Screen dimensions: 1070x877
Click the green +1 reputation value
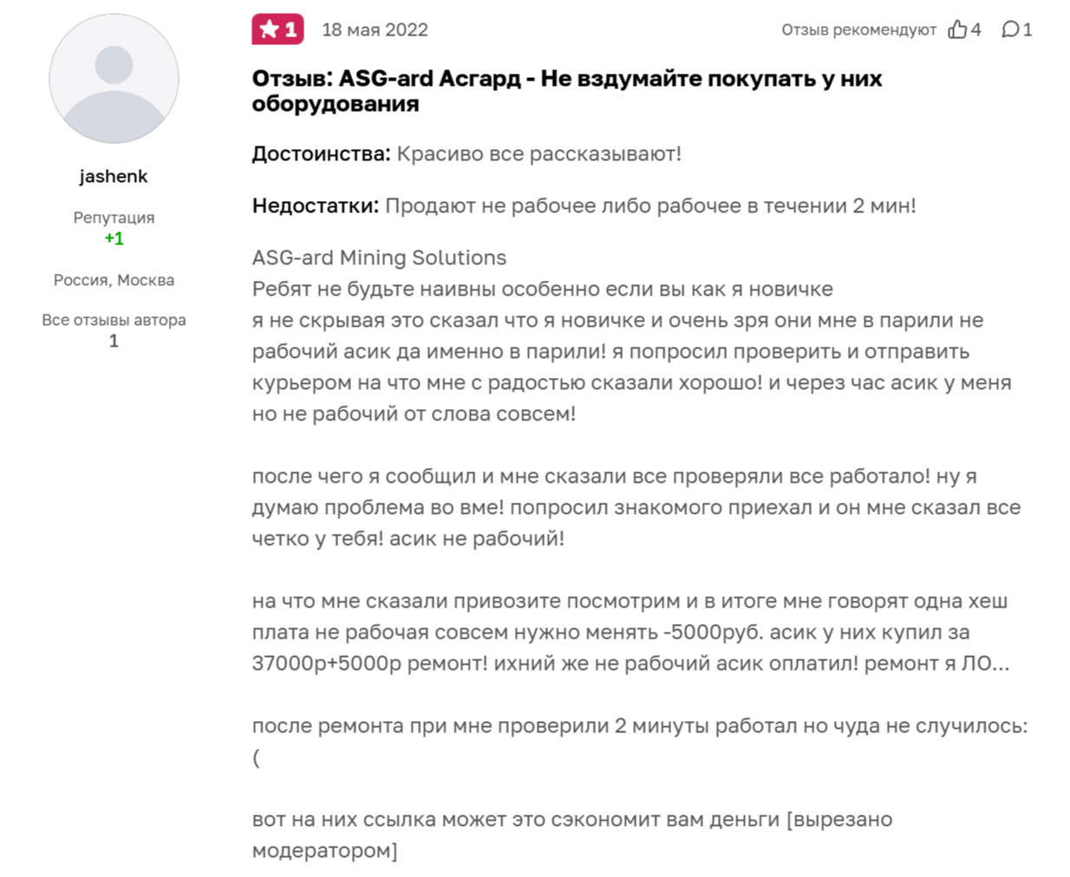point(114,238)
